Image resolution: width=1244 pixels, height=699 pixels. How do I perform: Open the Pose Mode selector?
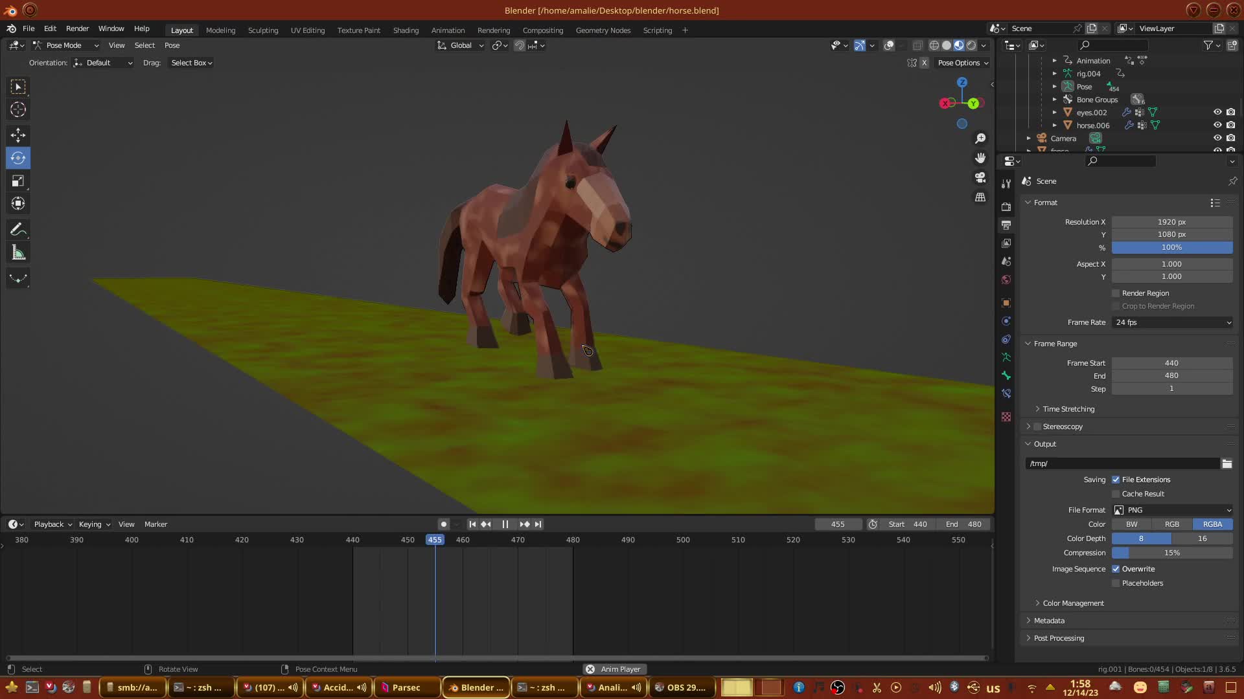[65, 45]
